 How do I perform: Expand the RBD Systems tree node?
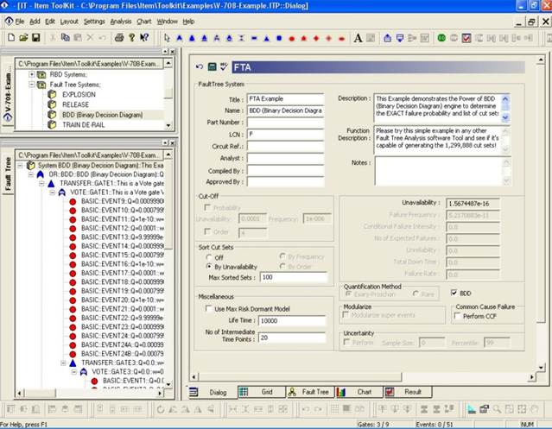click(x=32, y=74)
